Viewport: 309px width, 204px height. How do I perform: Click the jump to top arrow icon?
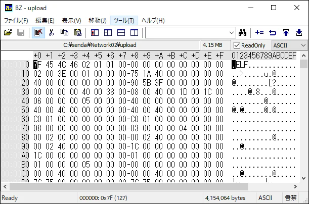(286, 32)
